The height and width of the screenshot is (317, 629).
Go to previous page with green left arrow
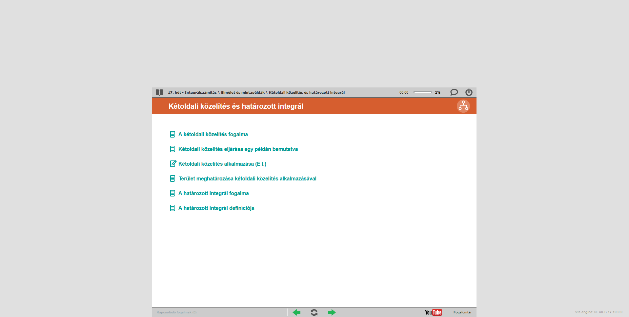click(x=296, y=312)
